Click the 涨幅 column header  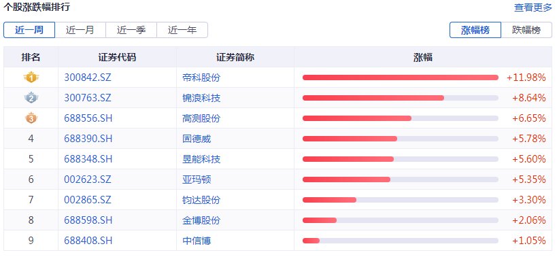[423, 57]
